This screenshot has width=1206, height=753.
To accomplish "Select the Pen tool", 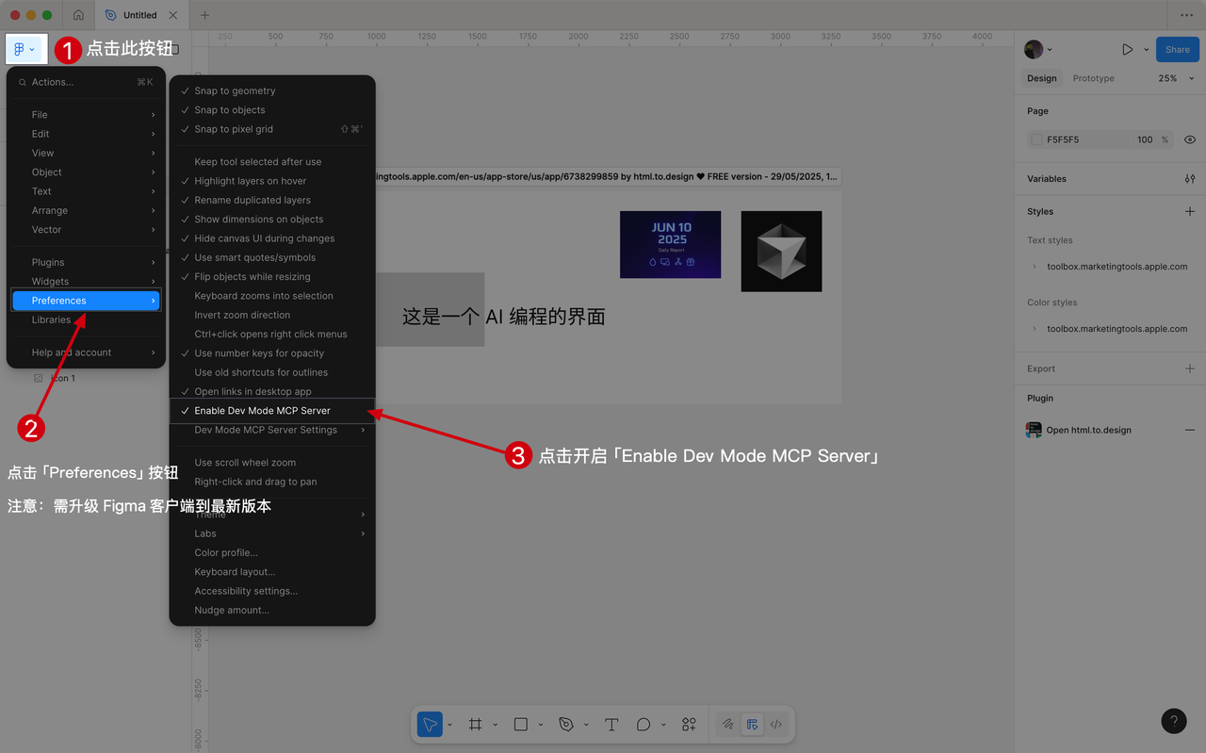I will tap(566, 724).
